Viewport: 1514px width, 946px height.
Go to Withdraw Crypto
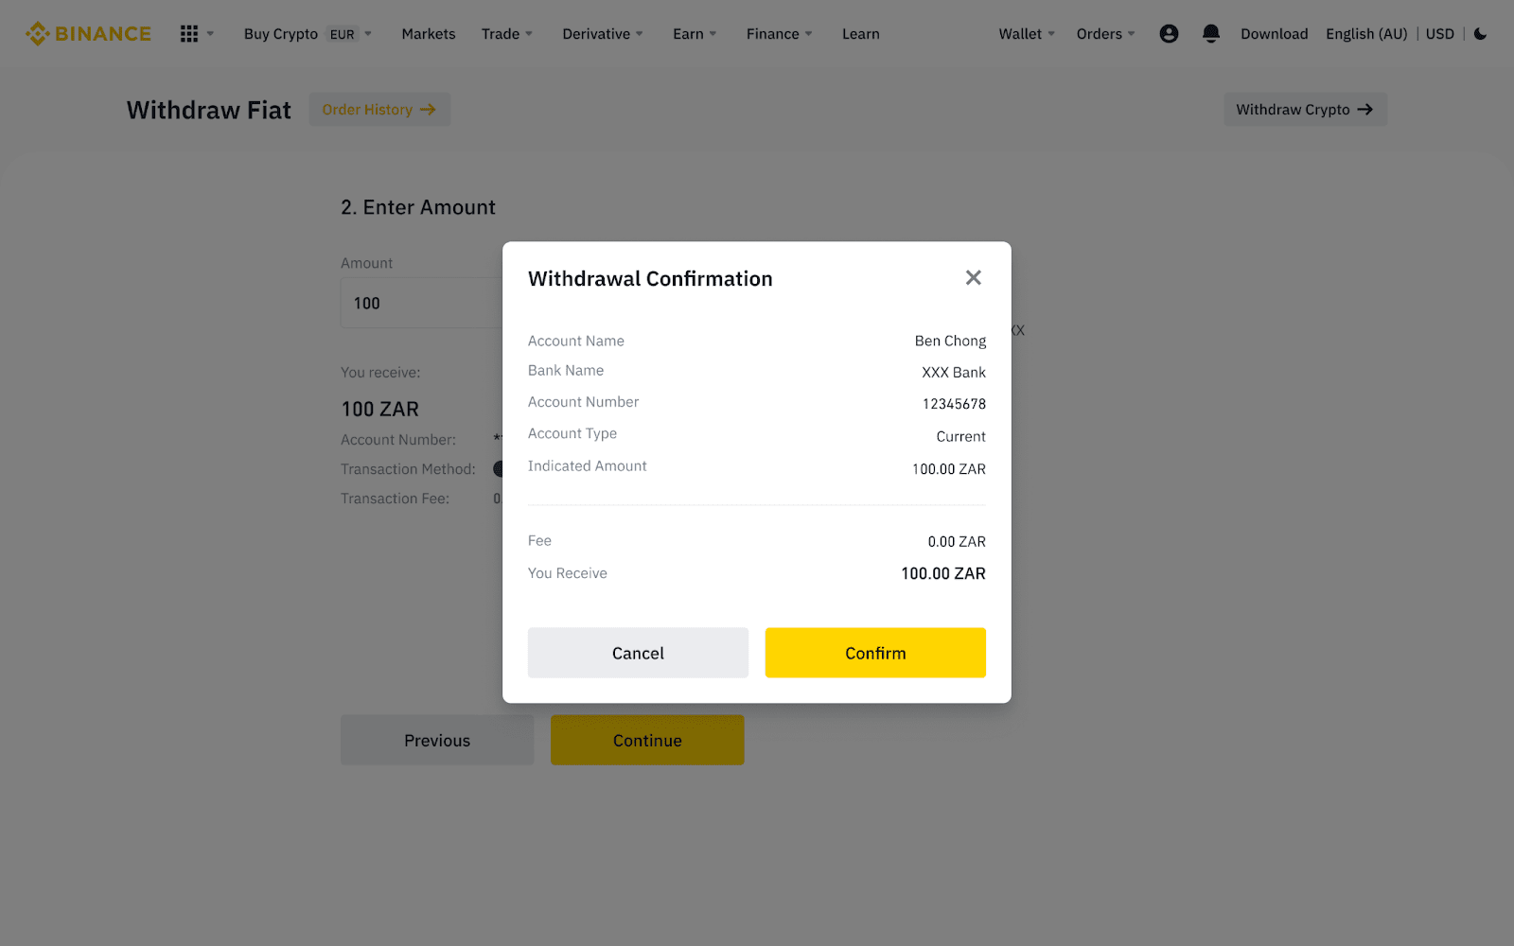[x=1304, y=110]
